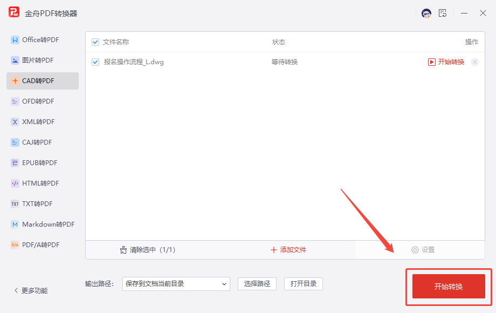Screen dimensions: 496x313
Task: Close the 金舟PDF转换器 window
Action: [x=483, y=13]
